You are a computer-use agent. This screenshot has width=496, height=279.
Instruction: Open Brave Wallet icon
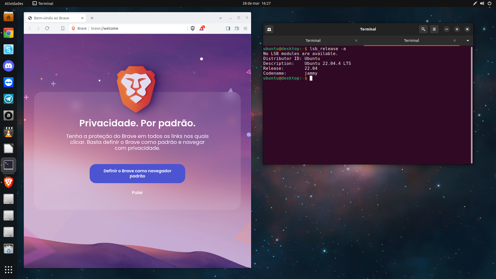(x=237, y=28)
